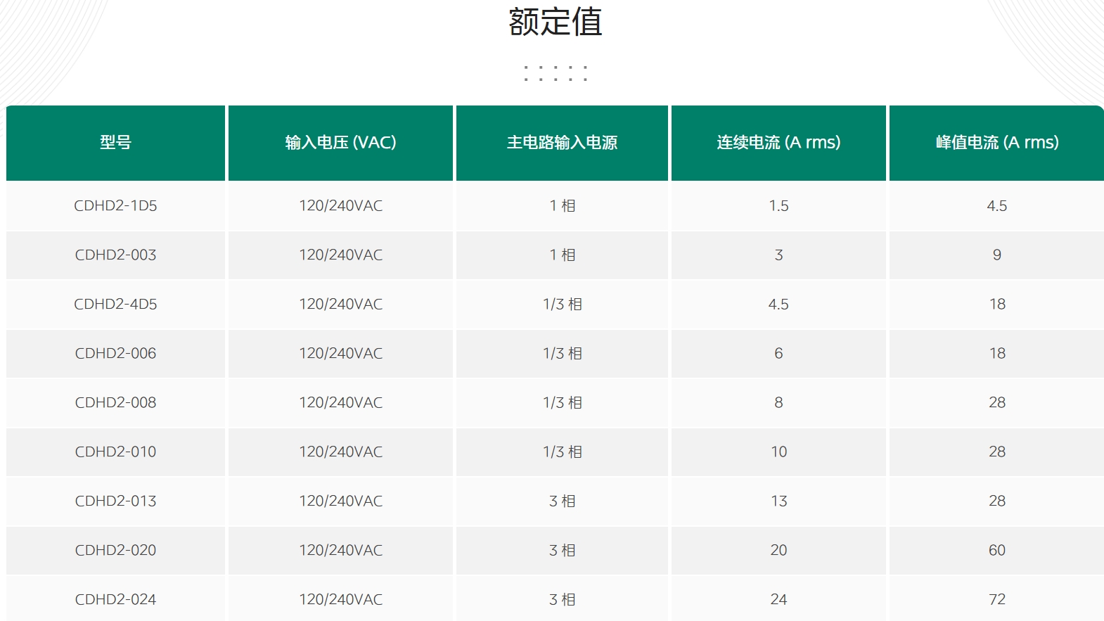Click continuous current value 1.5
Viewport: 1104px width, 621px height.
click(x=778, y=206)
